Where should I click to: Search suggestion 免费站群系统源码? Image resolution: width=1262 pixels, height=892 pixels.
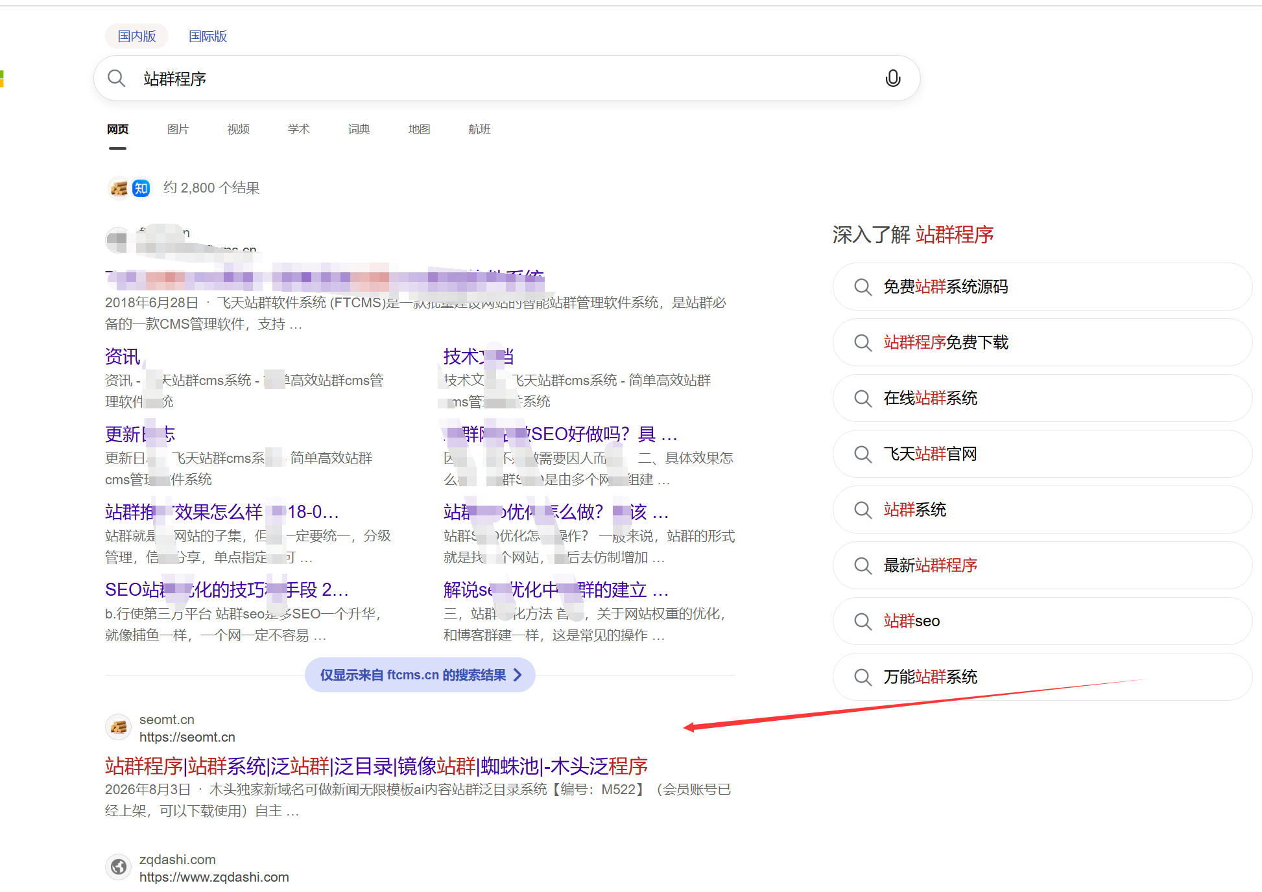click(x=1042, y=287)
